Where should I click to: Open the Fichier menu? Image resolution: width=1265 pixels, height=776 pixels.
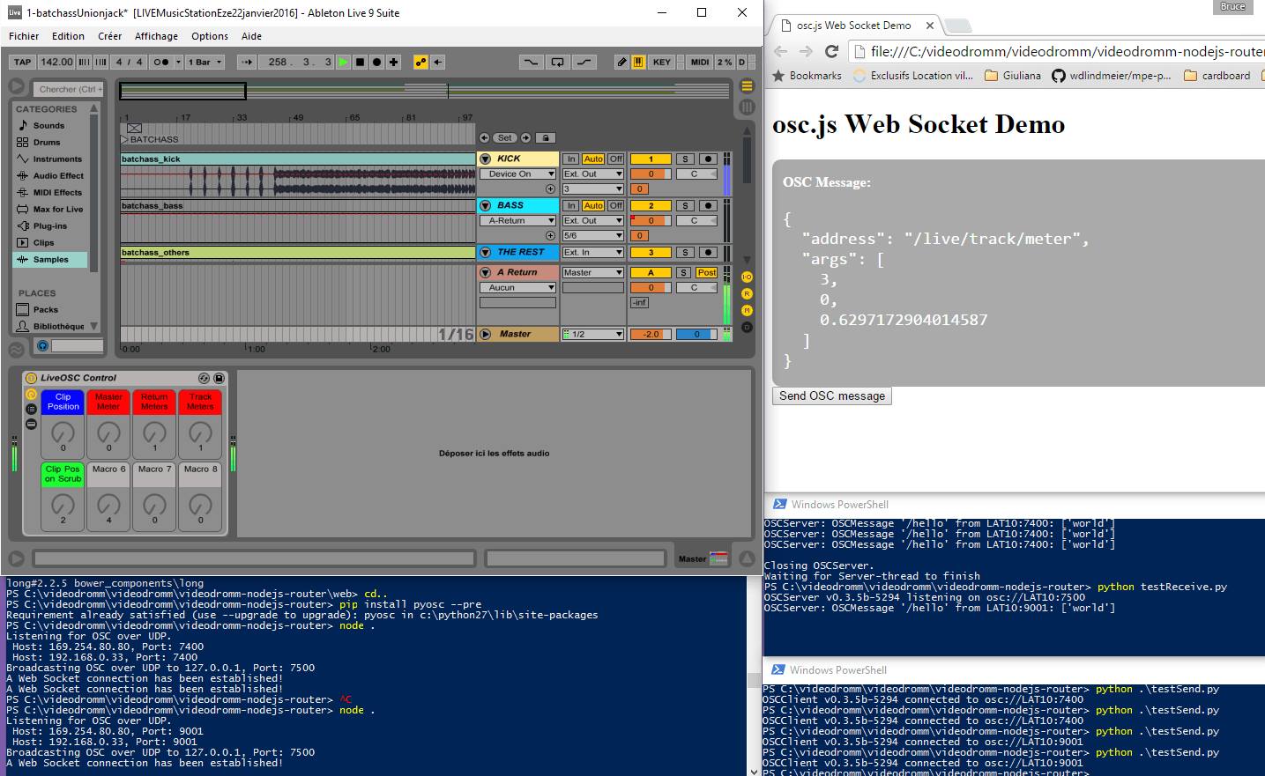24,36
